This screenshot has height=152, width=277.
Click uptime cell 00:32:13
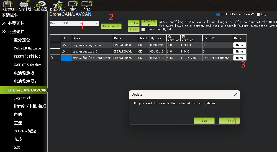[x=158, y=58]
